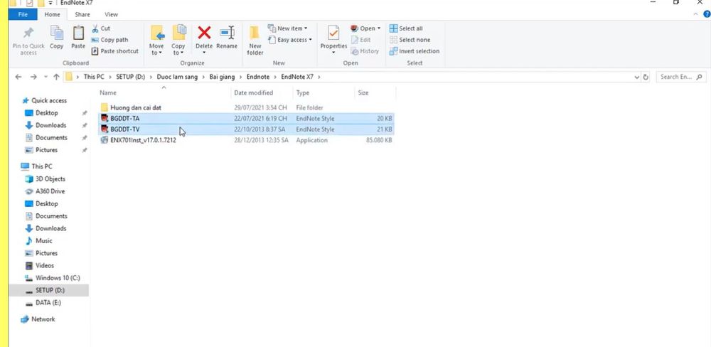The height and width of the screenshot is (347, 711).
Task: Sort by Date modified column
Action: click(262, 92)
